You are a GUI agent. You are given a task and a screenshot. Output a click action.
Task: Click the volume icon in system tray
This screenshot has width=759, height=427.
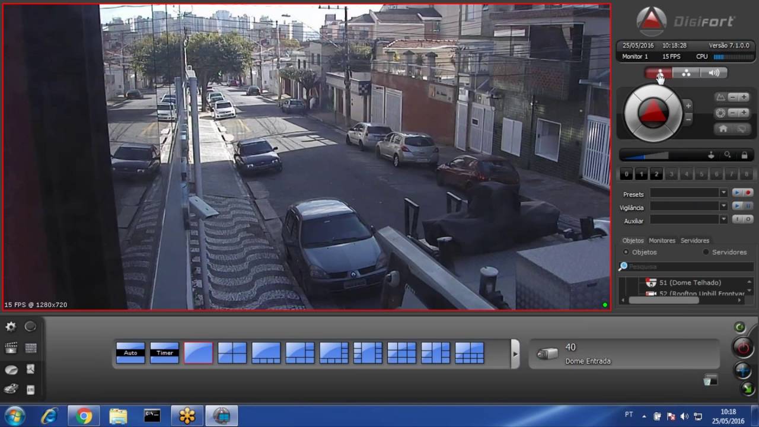(x=685, y=416)
